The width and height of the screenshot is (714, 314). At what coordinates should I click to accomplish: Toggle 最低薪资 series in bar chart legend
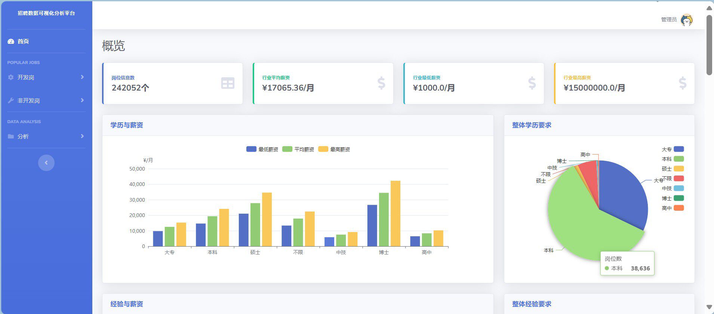click(x=262, y=149)
